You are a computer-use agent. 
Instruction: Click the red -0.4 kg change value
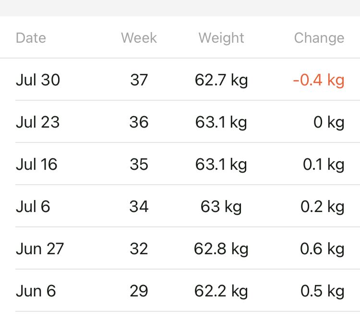(318, 80)
